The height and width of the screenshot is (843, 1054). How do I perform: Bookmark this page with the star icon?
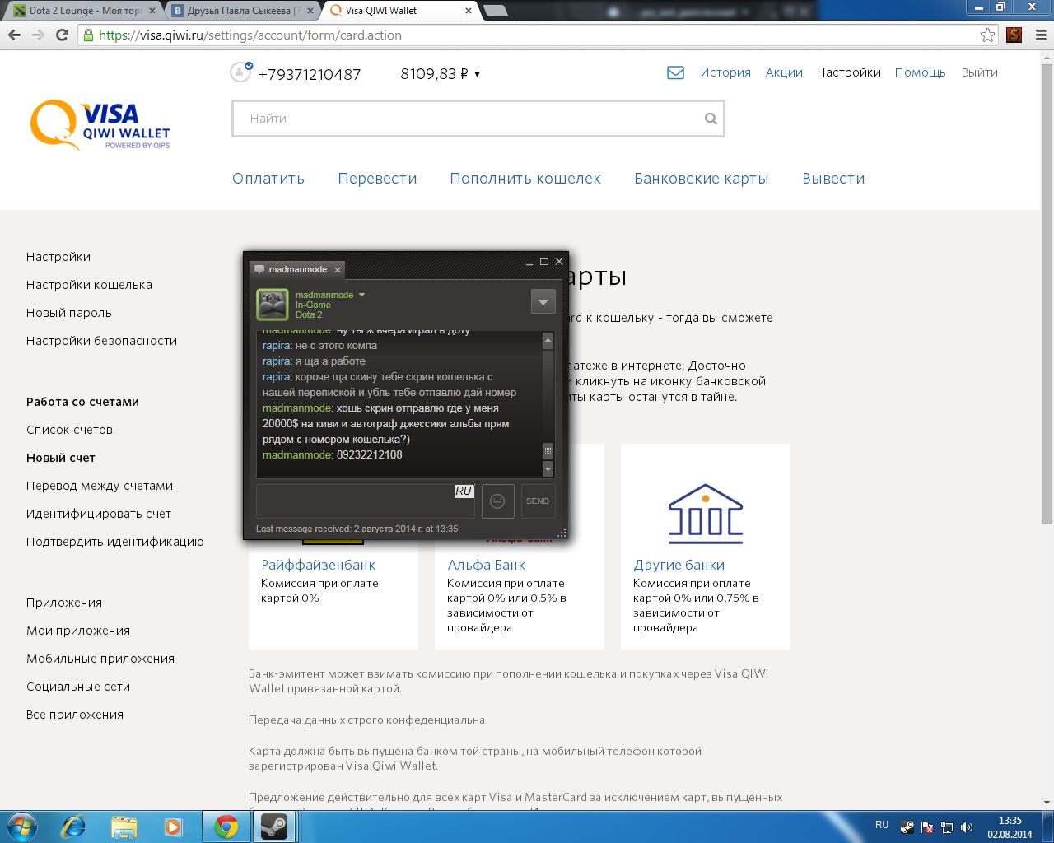987,35
